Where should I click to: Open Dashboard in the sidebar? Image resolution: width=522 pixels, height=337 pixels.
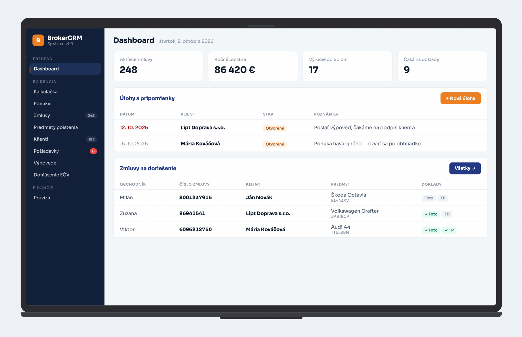pos(65,69)
